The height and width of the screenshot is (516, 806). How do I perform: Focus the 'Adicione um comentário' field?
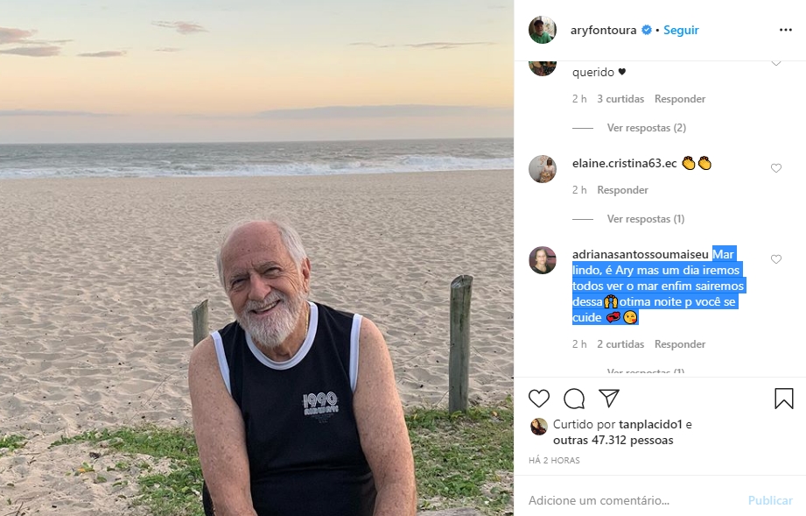[630, 500]
